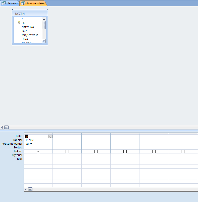Uncheck the Pokaż checkbox for Lp column
Viewport: 198px width, 202px height.
(38, 151)
